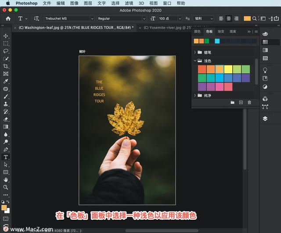Open the Trebuchet MS font dropdown

tap(69, 19)
